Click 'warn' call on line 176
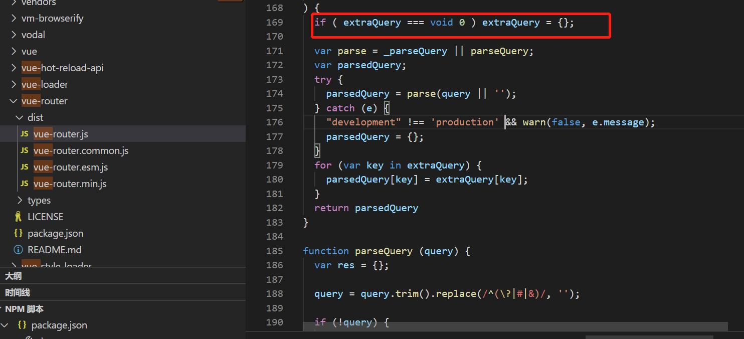 pos(534,122)
